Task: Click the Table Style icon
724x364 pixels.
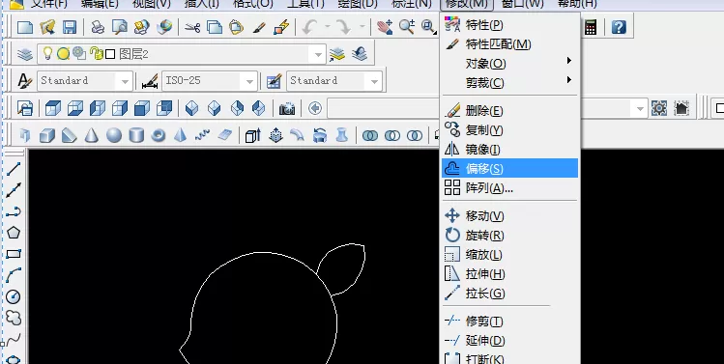Action: tap(275, 82)
